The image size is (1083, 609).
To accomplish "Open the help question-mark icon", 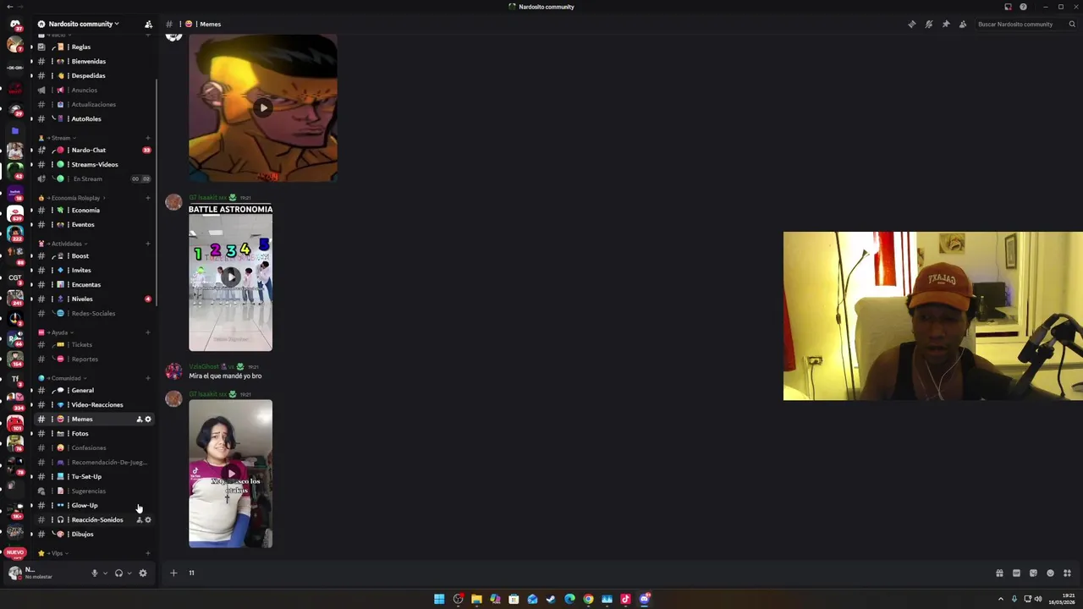I will [x=1023, y=7].
